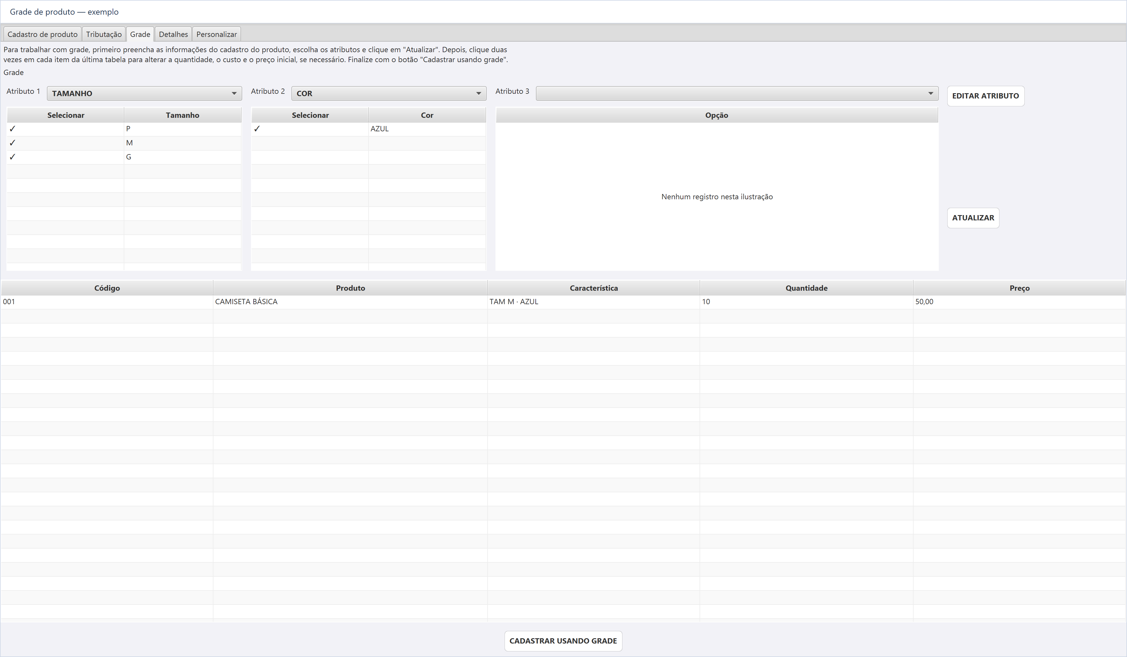Sort by the Produto column header

350,288
